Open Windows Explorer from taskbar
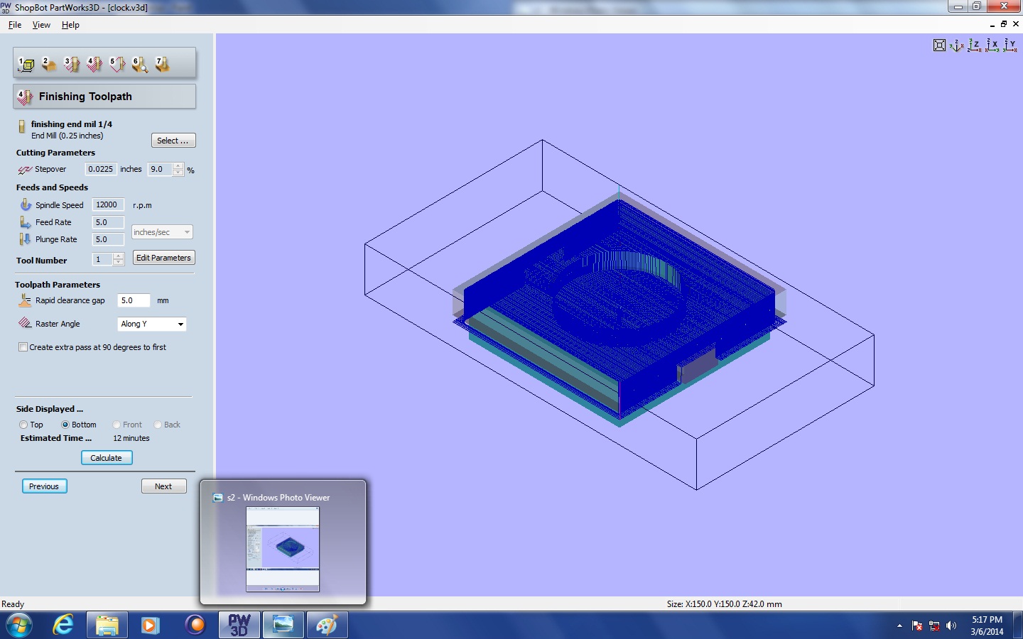The width and height of the screenshot is (1023, 639). [107, 625]
